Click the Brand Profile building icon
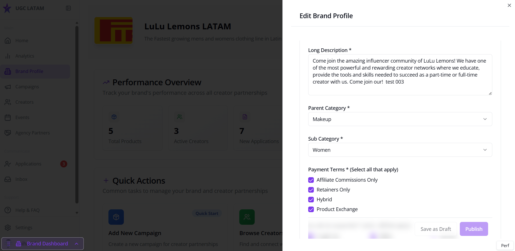515x251 pixels. click(8, 71)
